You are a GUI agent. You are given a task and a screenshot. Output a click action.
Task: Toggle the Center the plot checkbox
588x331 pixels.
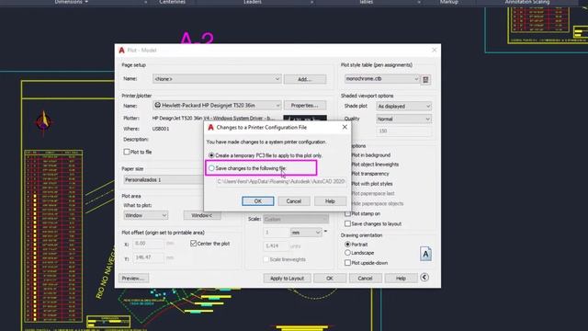click(x=194, y=244)
